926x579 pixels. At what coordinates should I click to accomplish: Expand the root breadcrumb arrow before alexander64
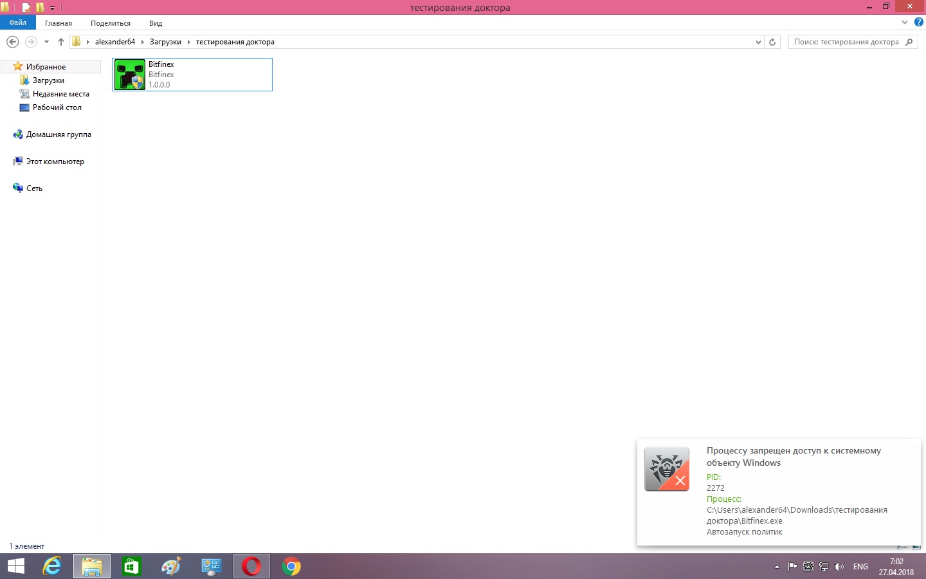(88, 42)
